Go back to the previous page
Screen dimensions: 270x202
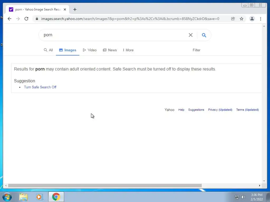tap(9, 19)
